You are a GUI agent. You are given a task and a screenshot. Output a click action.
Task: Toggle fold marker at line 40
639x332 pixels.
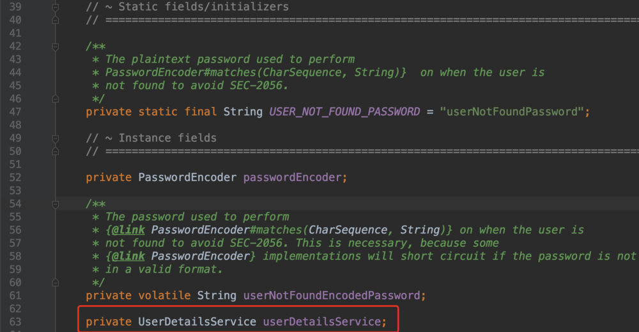pos(56,20)
